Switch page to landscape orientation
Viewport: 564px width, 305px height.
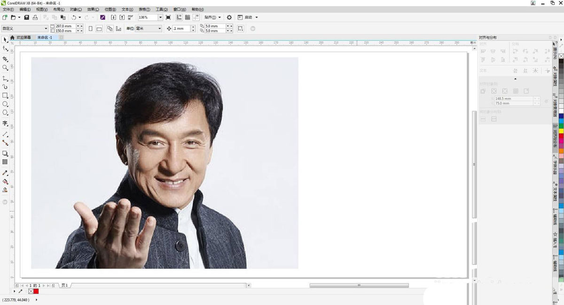pyautogui.click(x=99, y=29)
